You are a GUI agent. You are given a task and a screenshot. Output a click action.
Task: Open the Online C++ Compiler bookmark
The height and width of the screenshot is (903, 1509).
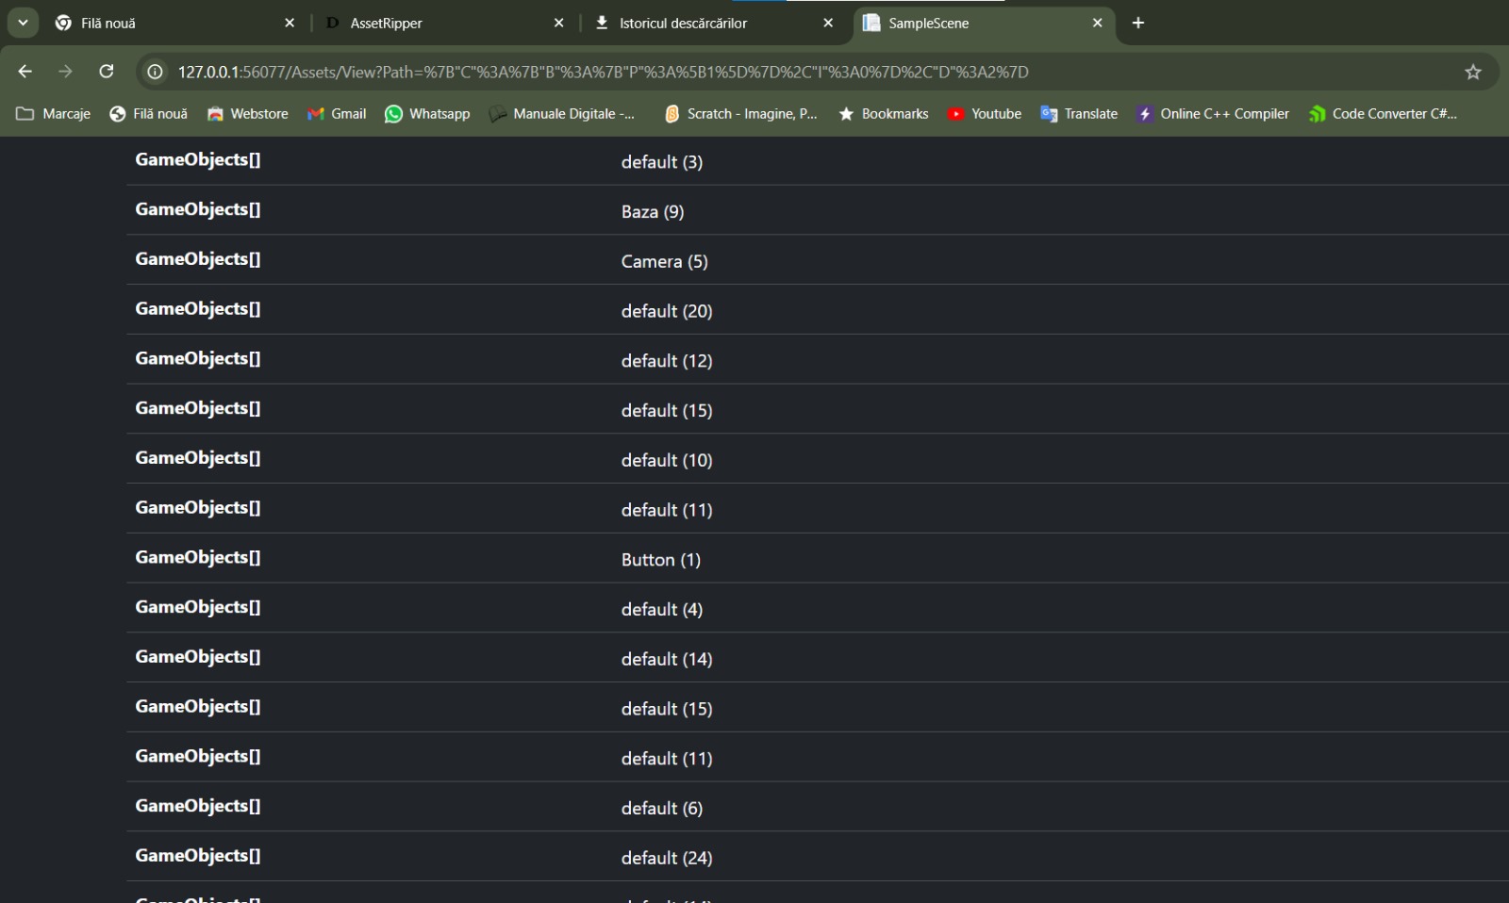click(x=1213, y=113)
